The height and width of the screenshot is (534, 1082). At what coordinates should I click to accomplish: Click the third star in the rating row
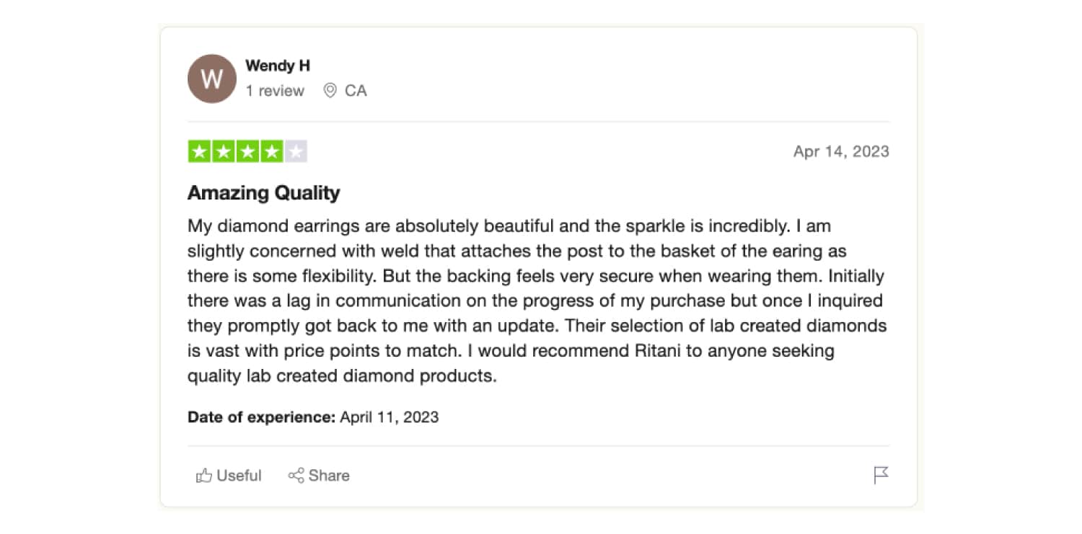(246, 151)
